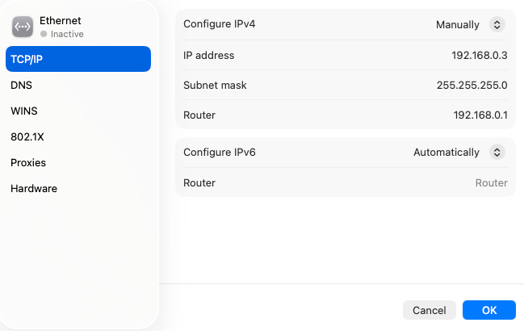Open the Configure IPv4 Manually dropdown
Image resolution: width=524 pixels, height=331 pixels.
(x=470, y=25)
